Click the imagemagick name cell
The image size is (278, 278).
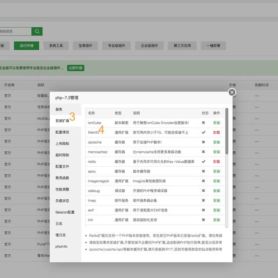[x=98, y=181]
